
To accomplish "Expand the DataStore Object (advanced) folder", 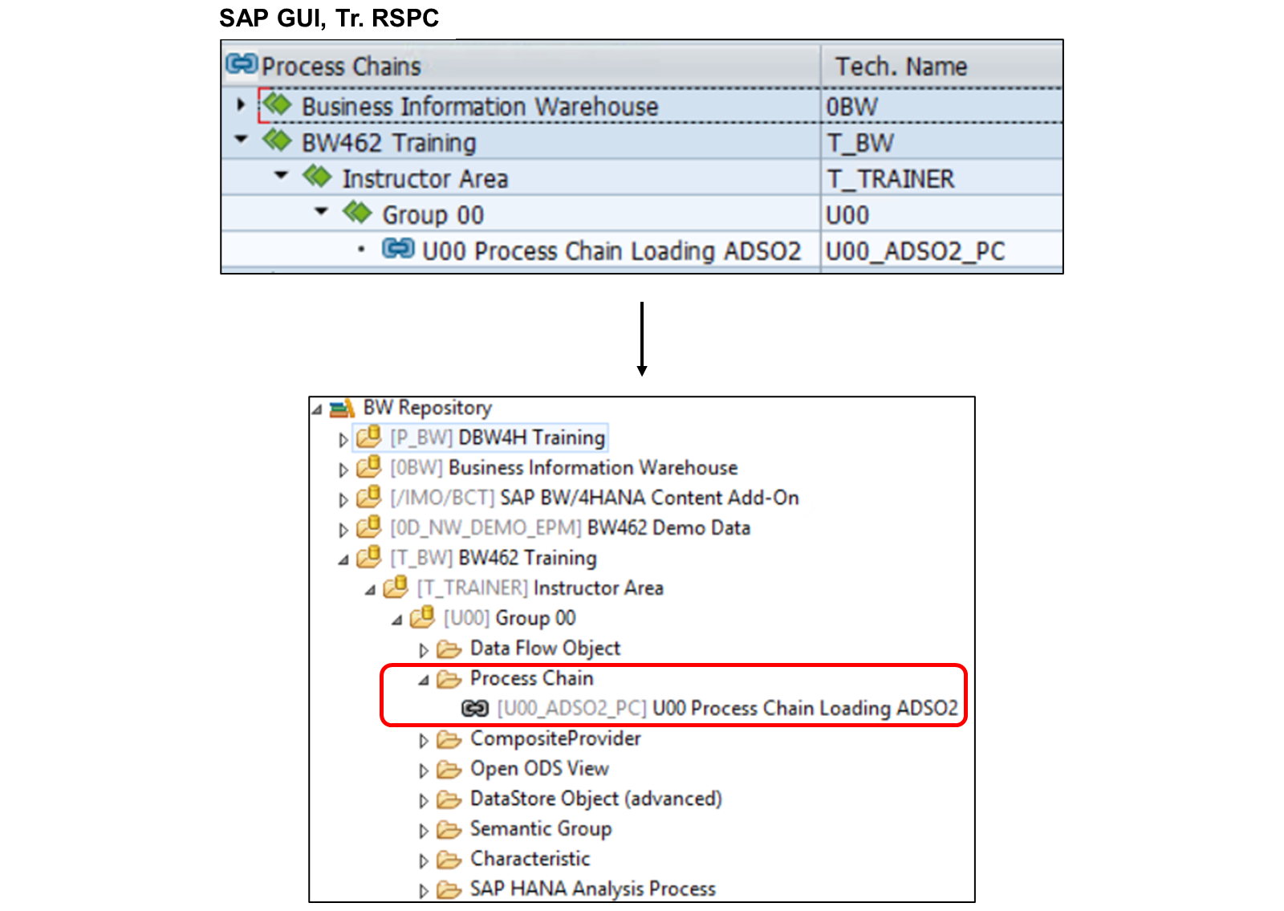I will 424,801.
